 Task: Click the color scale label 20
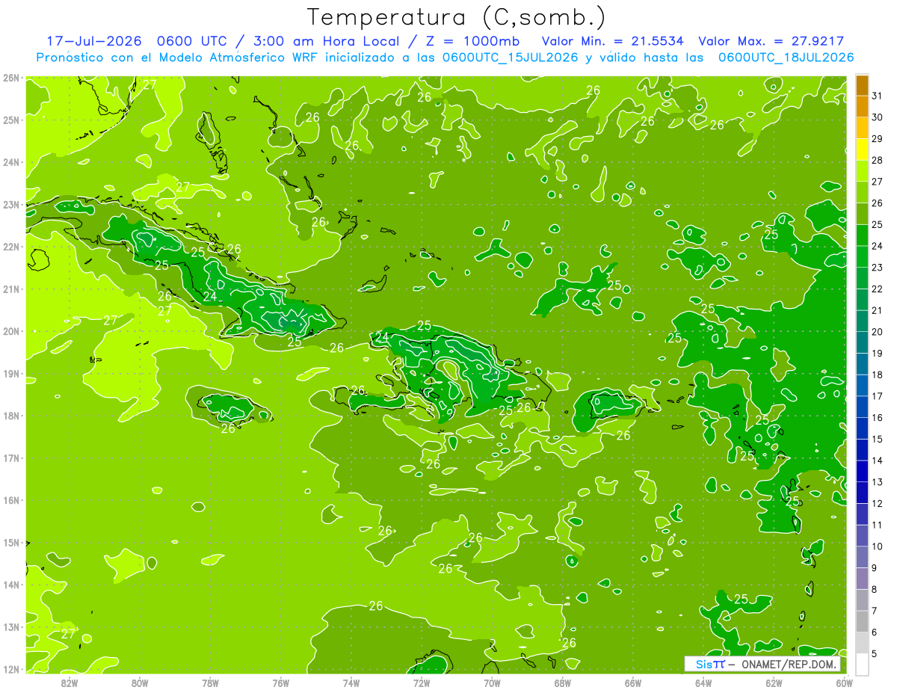pos(878,332)
